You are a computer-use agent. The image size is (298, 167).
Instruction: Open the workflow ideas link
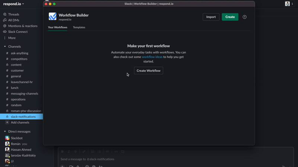coord(152,57)
